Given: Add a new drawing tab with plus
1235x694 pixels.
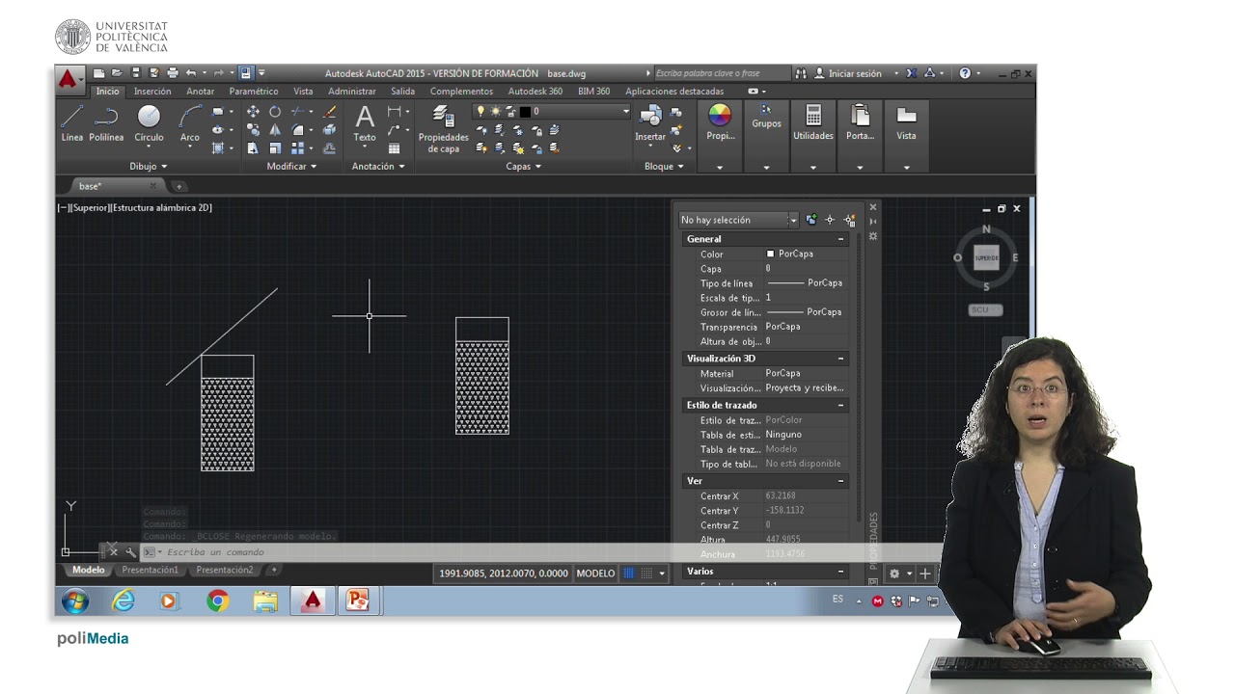Looking at the screenshot, I should pos(178,186).
